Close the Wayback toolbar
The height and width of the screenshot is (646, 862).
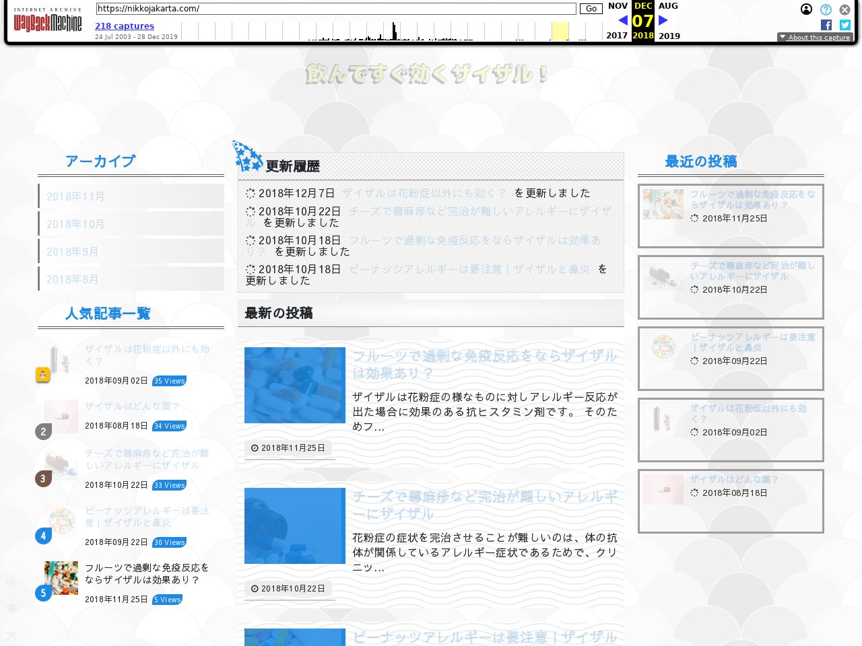844,9
